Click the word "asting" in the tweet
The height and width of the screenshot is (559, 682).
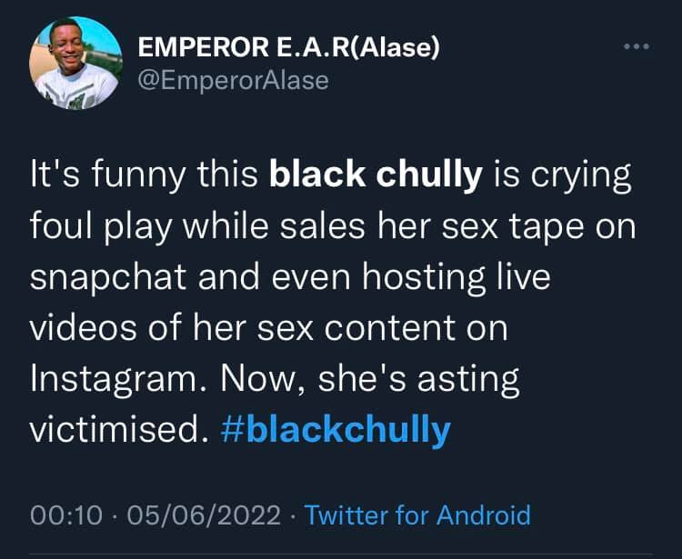coord(465,379)
